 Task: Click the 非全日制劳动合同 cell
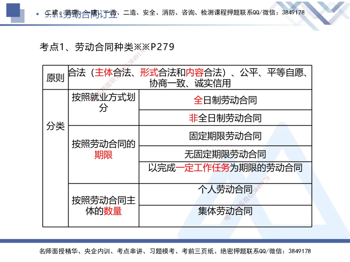tap(226, 118)
